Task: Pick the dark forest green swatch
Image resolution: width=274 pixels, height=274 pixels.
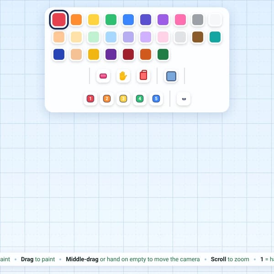Action: [163, 54]
